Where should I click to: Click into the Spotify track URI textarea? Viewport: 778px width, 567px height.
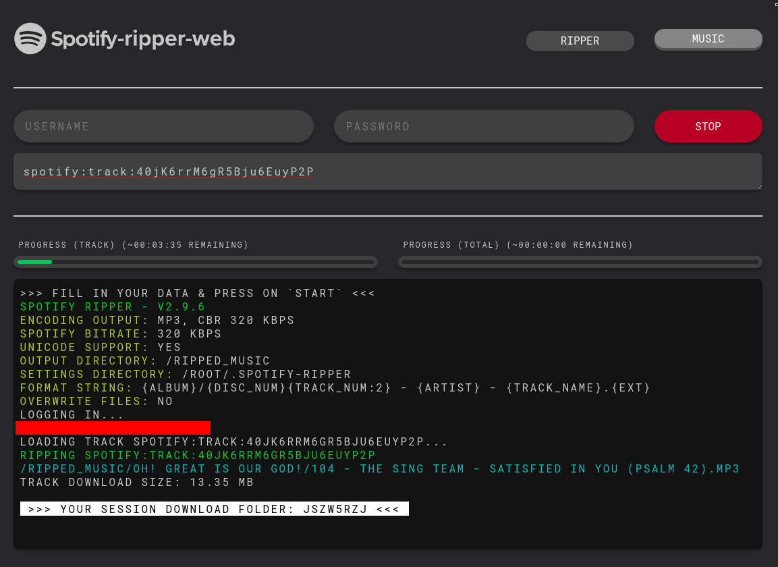(388, 171)
